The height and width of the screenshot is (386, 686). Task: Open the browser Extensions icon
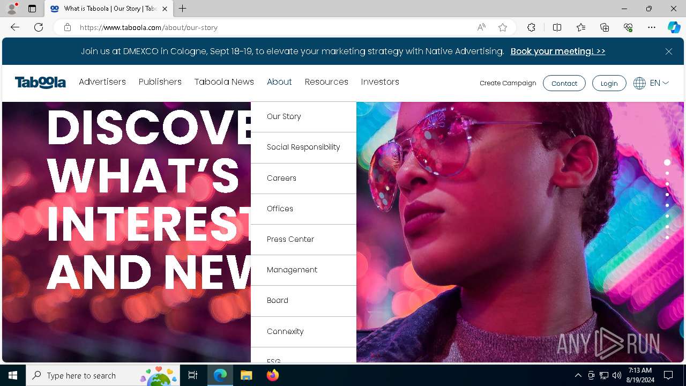click(x=531, y=27)
